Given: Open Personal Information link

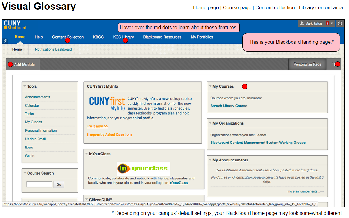Looking at the screenshot, I should tap(41, 130).
